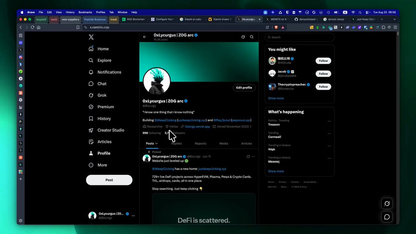
Task: Open Profile in sidebar
Action: click(x=99, y=153)
